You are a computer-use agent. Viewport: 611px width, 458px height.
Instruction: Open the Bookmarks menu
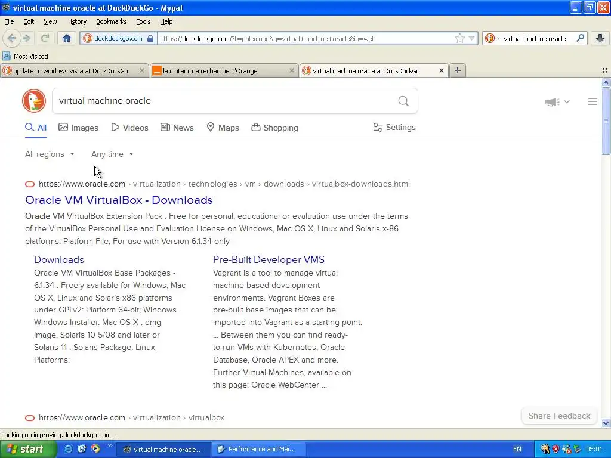click(x=111, y=21)
